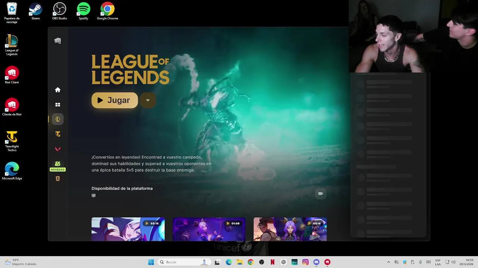Open ChatGPT from the taskbar
Viewport: 478px width, 268px height.
click(x=283, y=262)
